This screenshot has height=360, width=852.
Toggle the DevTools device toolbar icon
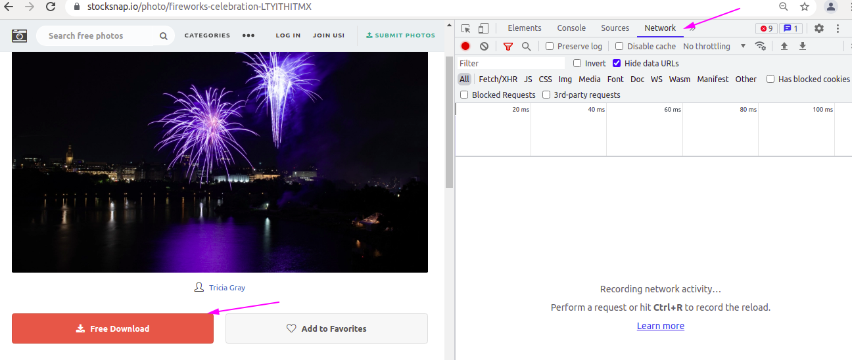[x=483, y=28]
